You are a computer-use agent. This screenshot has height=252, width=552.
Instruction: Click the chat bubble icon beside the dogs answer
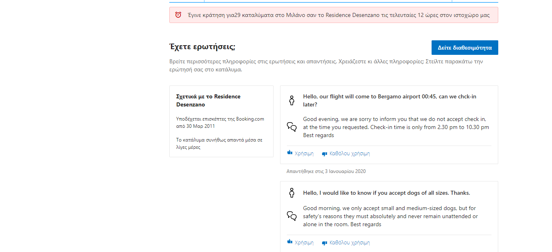click(x=292, y=216)
